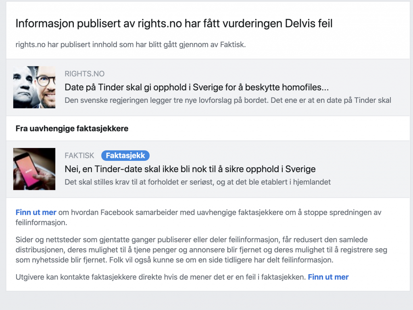Click the Faktisk thumbnail showing a pink phone
The width and height of the screenshot is (413, 310).
coord(34,169)
